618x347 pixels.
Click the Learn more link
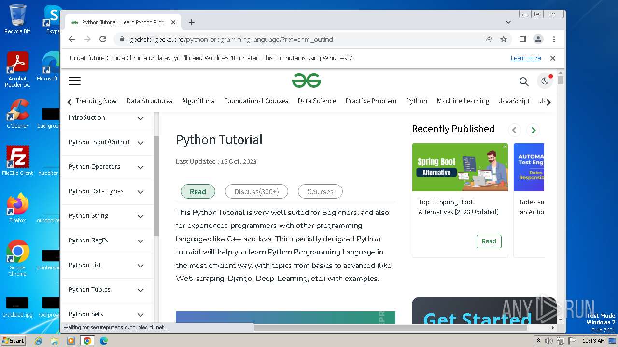tap(526, 58)
